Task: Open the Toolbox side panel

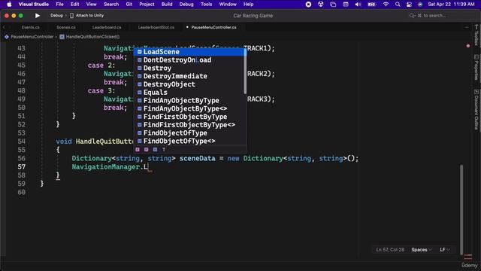Action: point(476,35)
